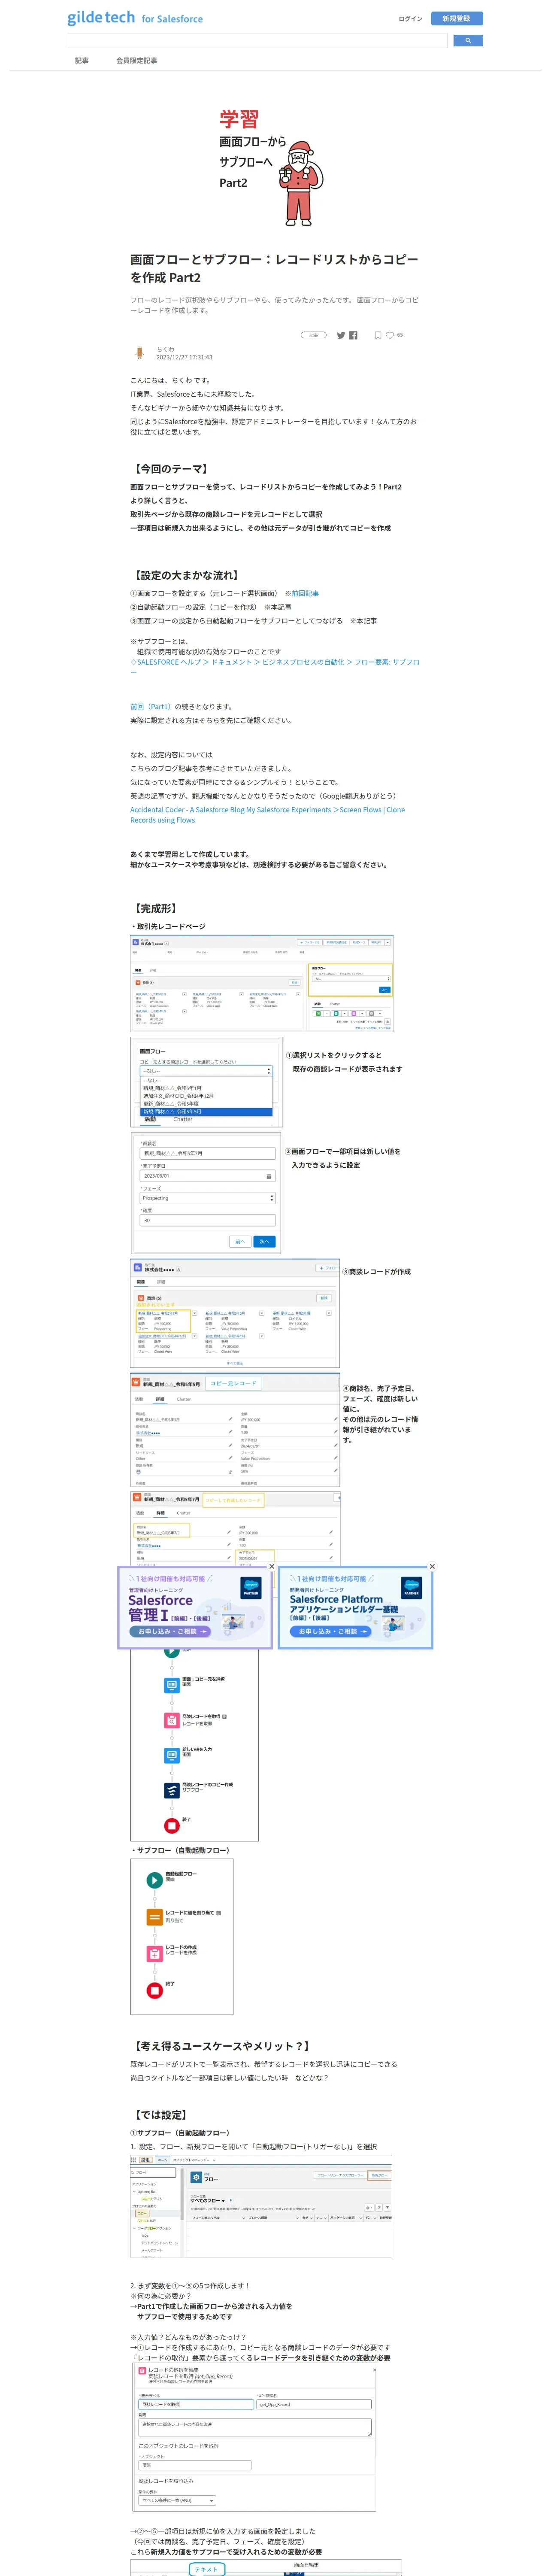
Task: Open the Salesforce Platform アプリケーションビルダー基礎 banner
Action: point(355,1608)
